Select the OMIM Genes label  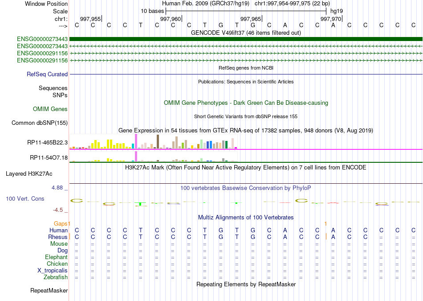[x=50, y=109]
